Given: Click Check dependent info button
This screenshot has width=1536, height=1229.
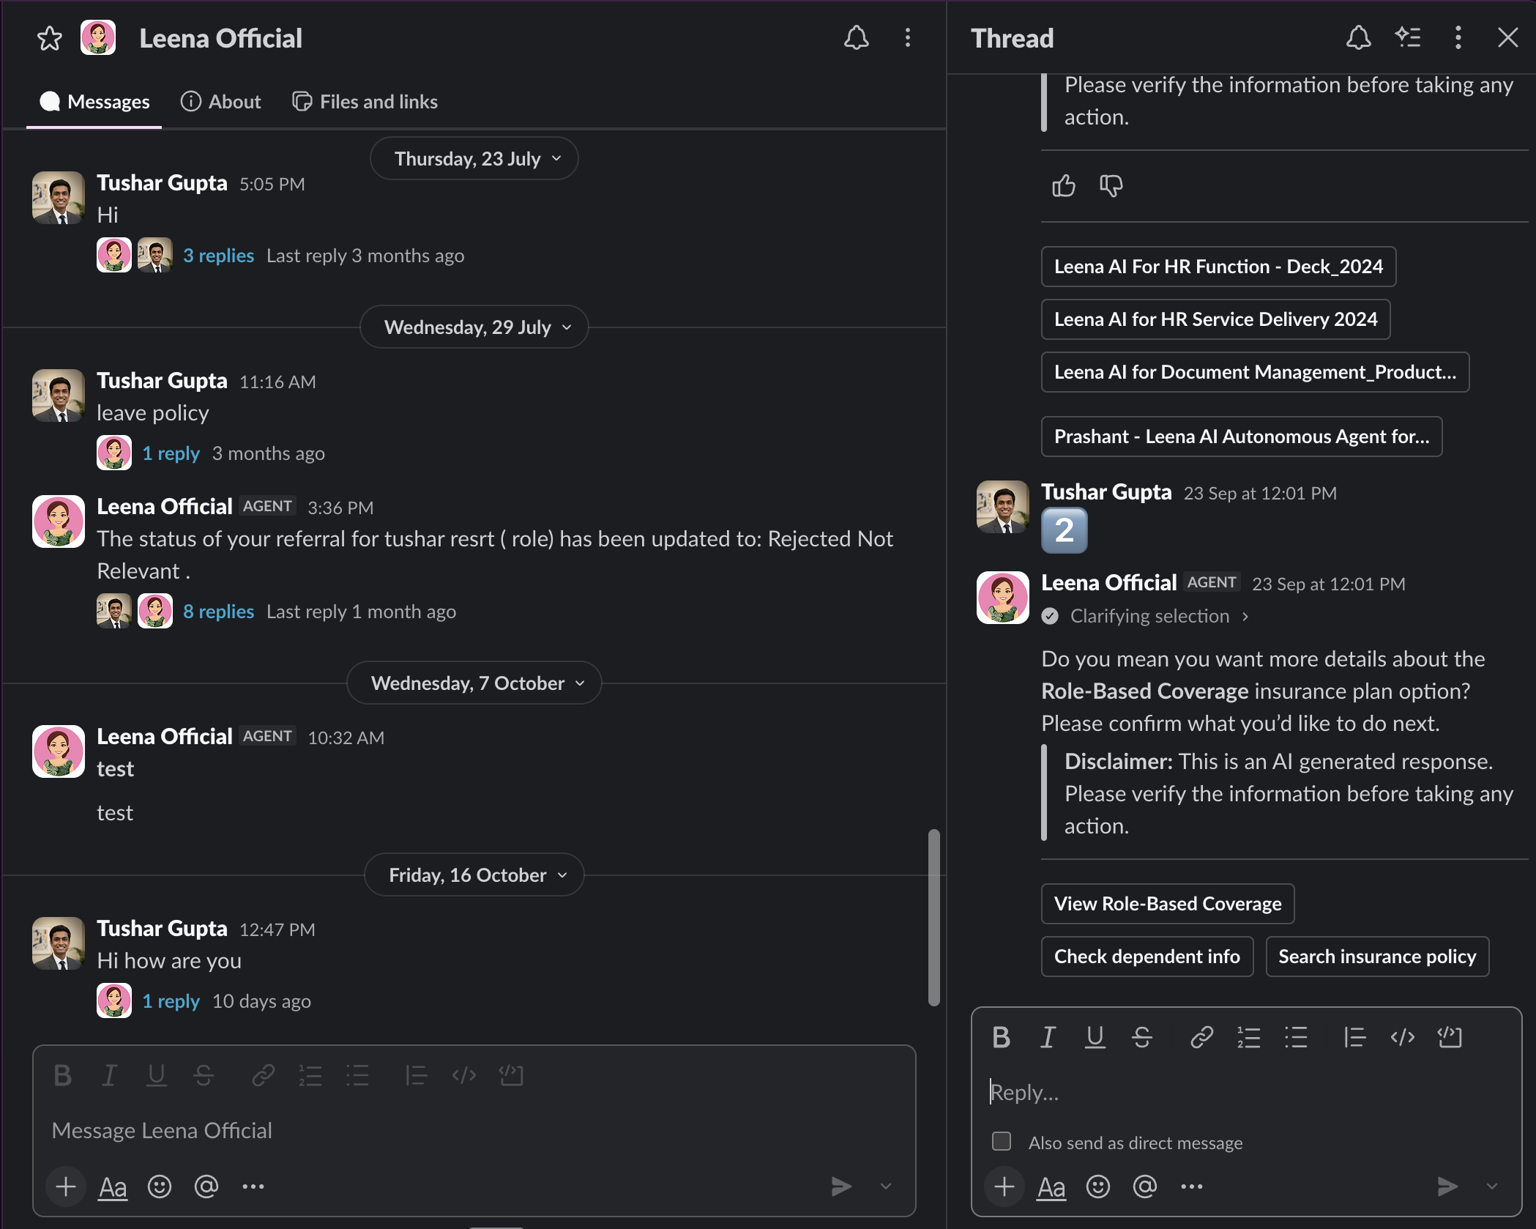Looking at the screenshot, I should 1147,957.
